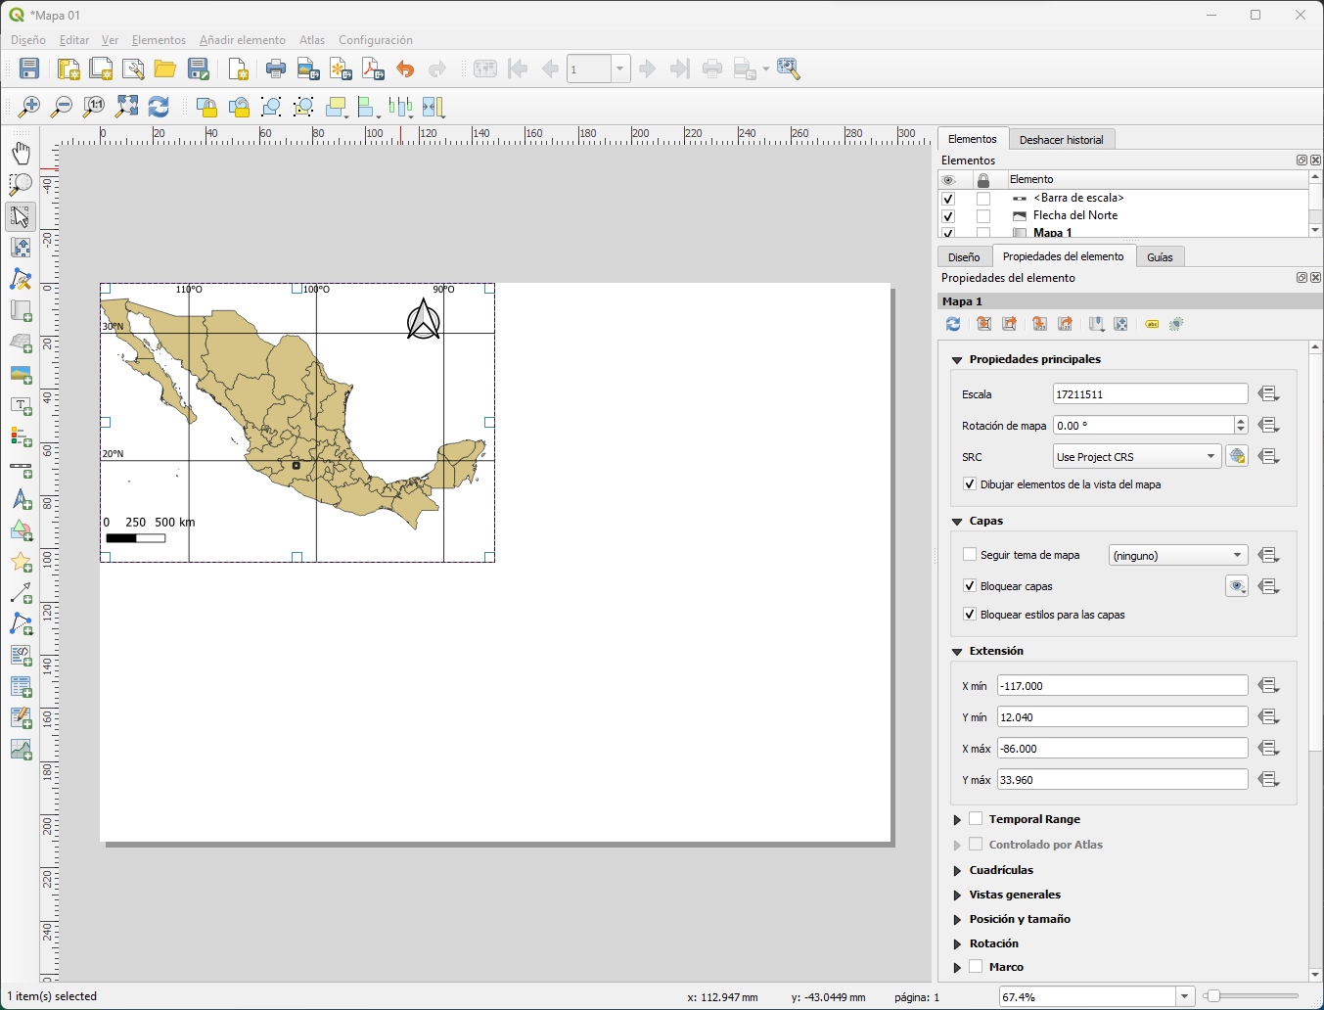Choose the Add arrow tool

(x=21, y=593)
